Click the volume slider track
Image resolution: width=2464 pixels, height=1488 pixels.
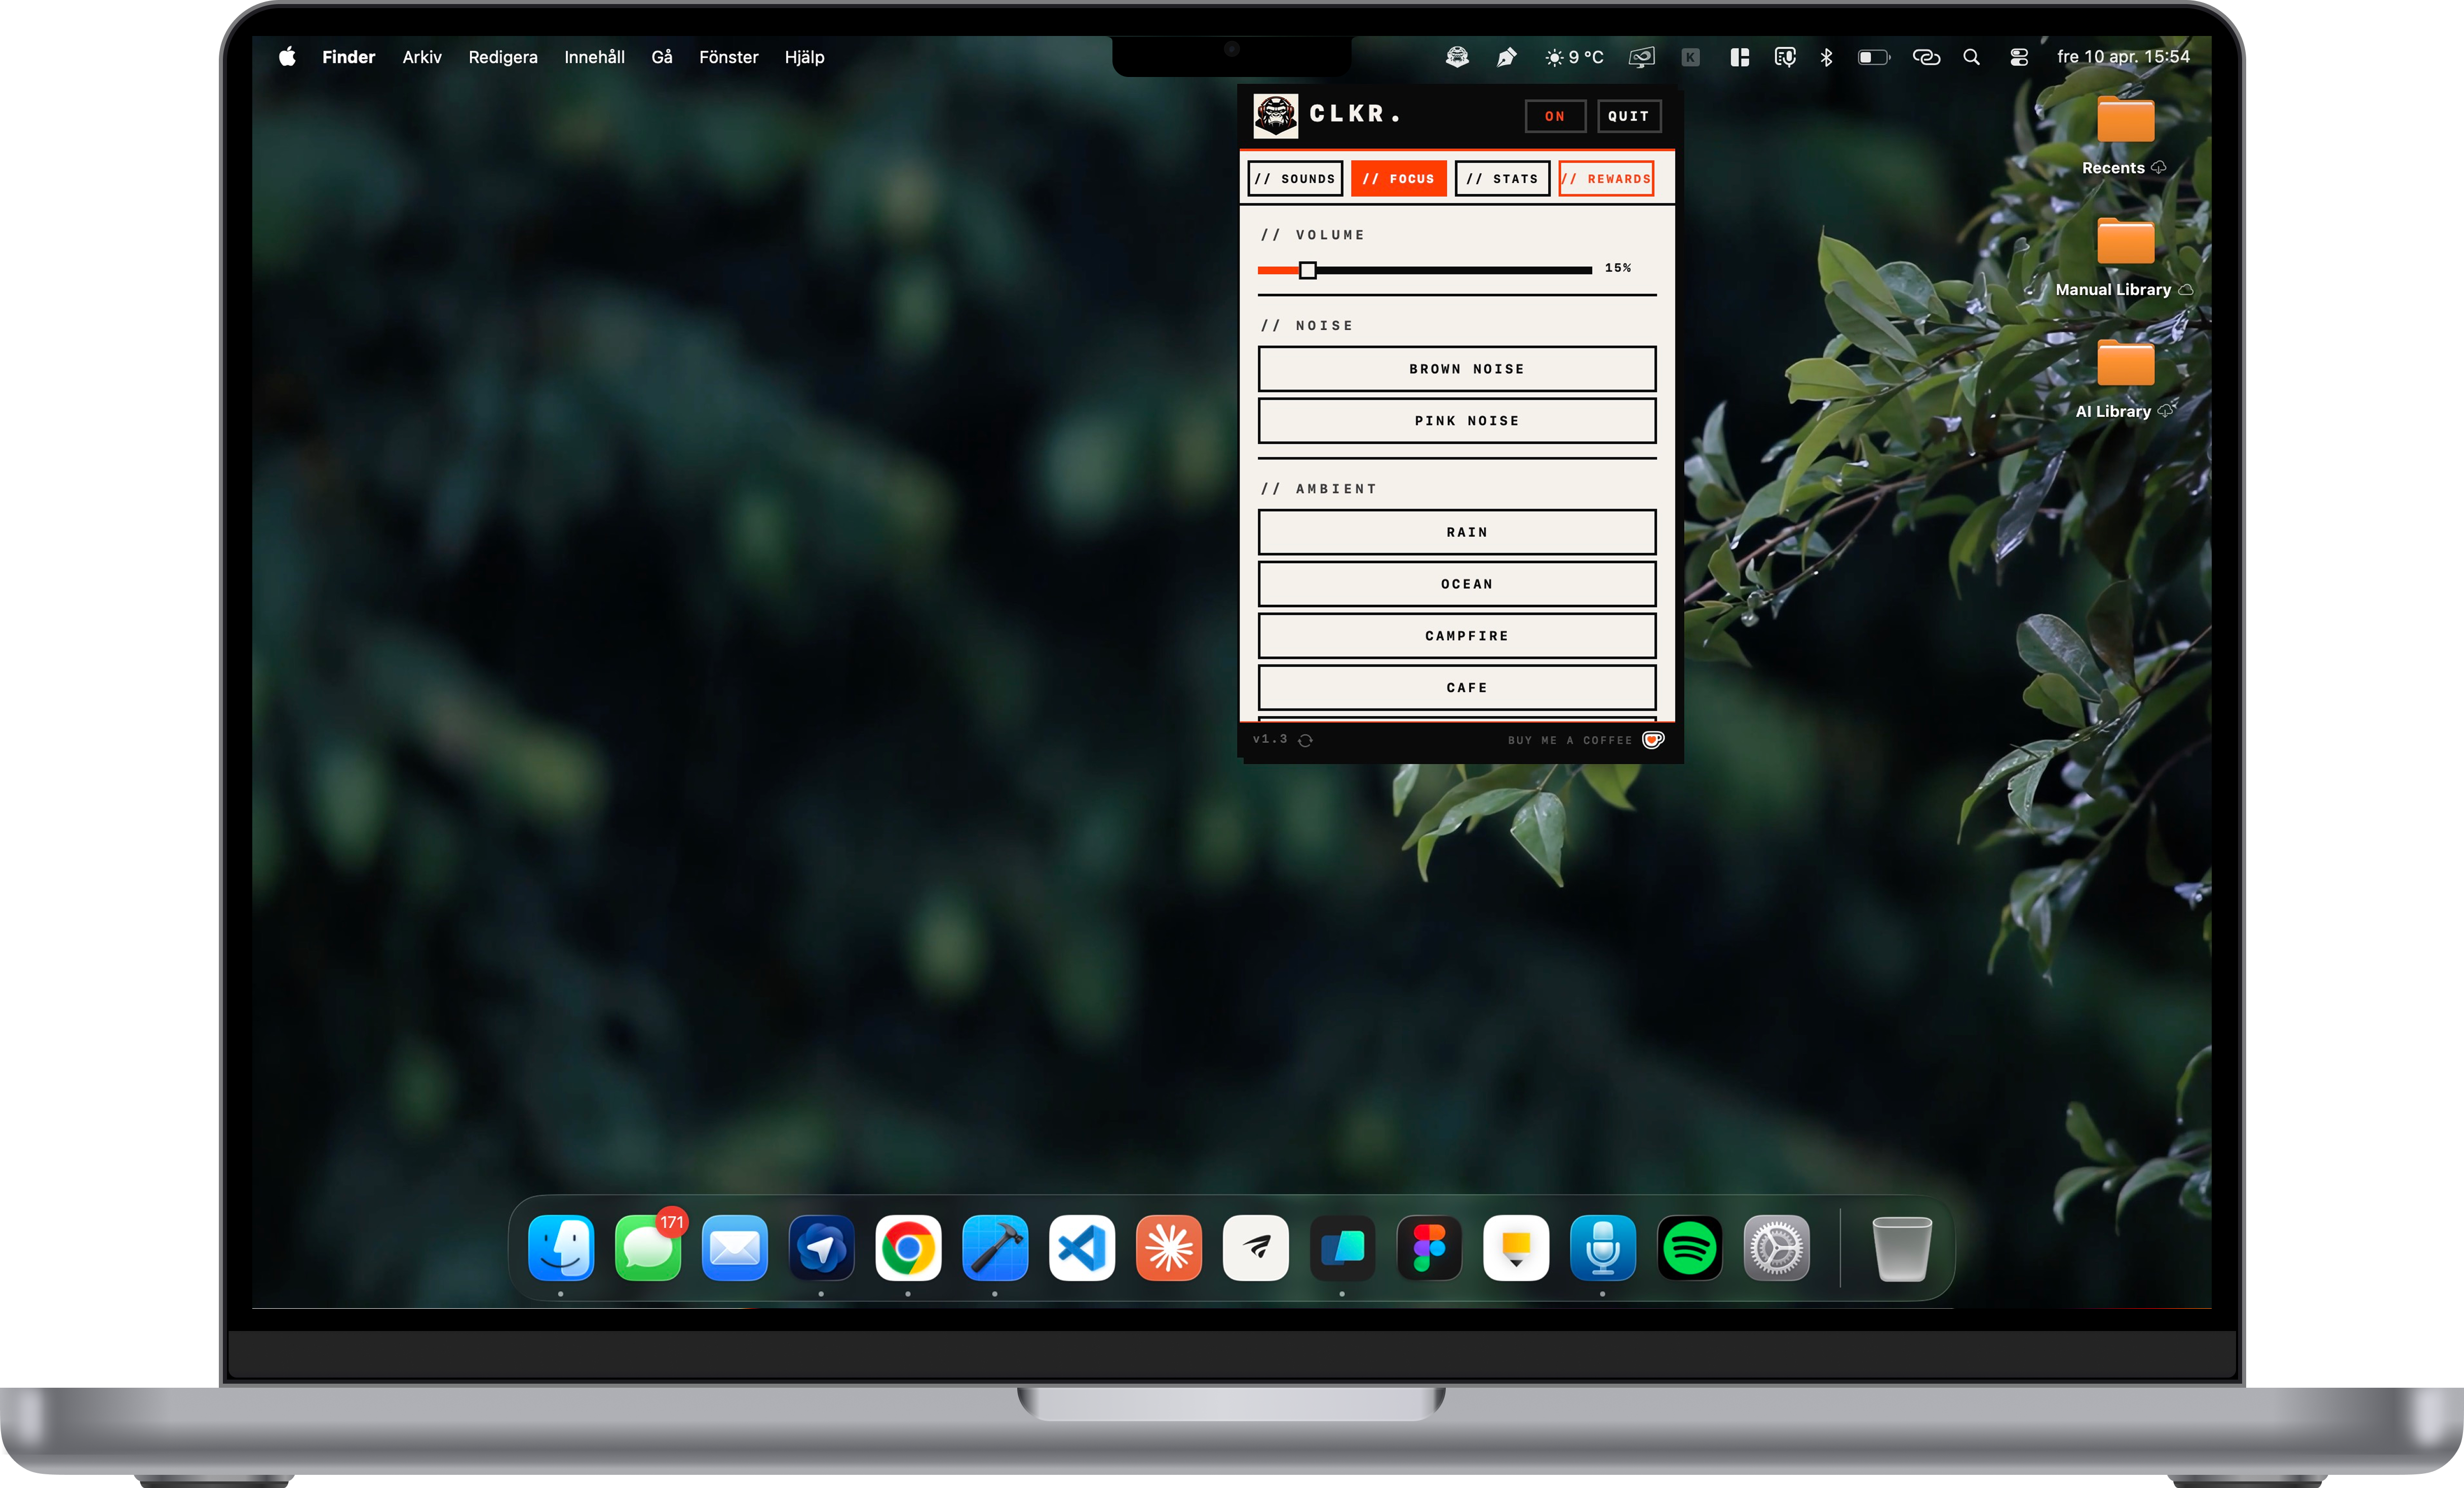pyautogui.click(x=1450, y=270)
